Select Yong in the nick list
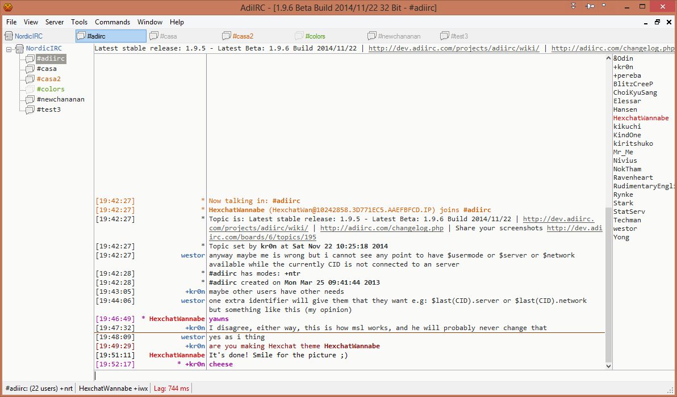The height and width of the screenshot is (397, 677). pyautogui.click(x=621, y=237)
